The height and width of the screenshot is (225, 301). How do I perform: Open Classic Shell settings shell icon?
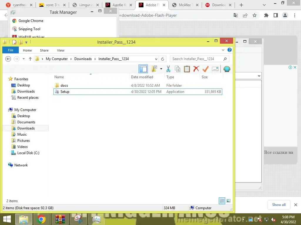point(227,69)
